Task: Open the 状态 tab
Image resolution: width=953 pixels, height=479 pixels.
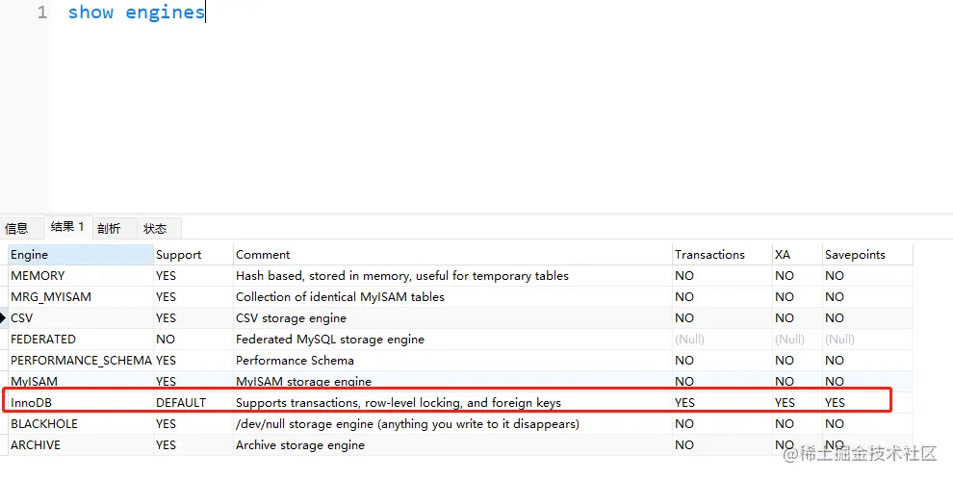Action: [155, 229]
